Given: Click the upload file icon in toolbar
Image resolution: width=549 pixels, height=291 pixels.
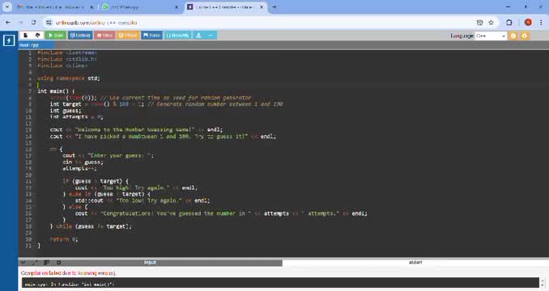Looking at the screenshot, I should coord(37,36).
